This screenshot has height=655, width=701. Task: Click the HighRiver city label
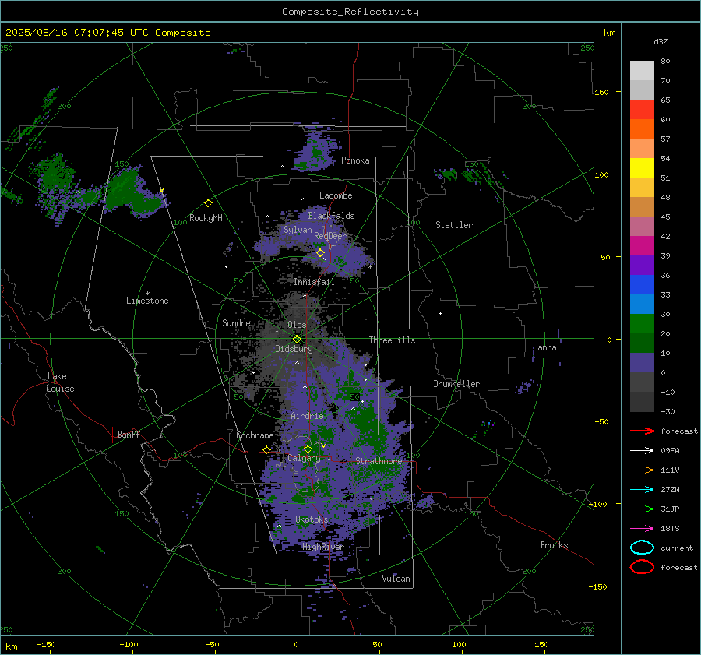coord(323,547)
